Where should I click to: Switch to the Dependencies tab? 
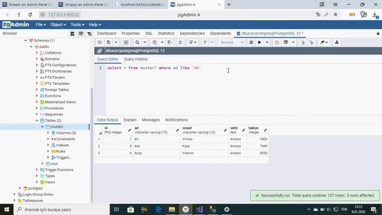192,33
